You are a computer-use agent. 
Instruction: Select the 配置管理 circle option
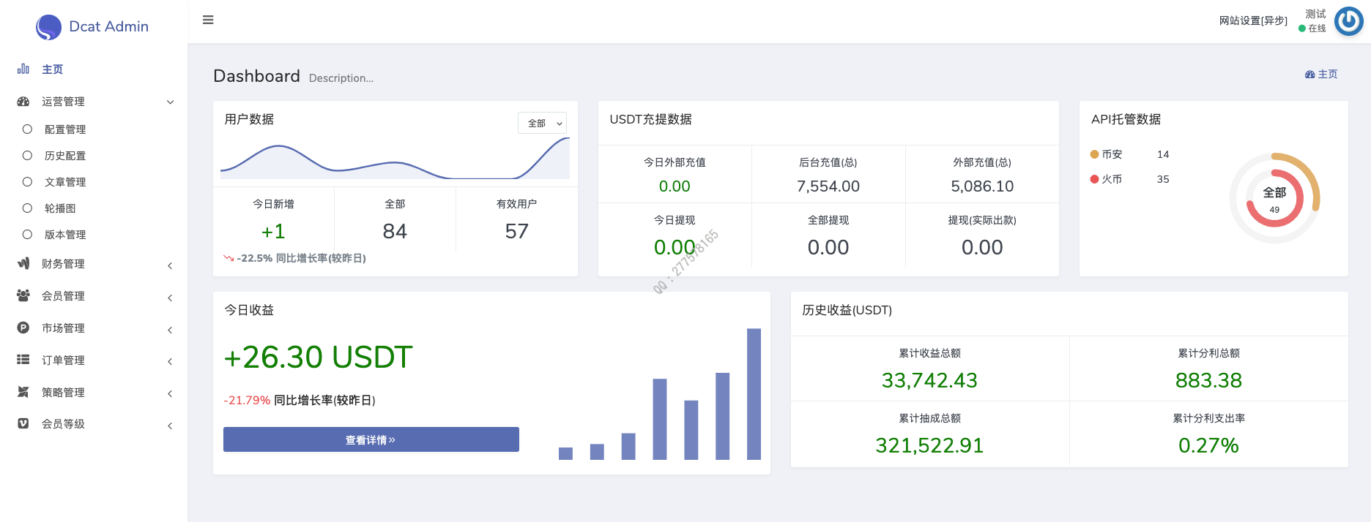[x=27, y=129]
